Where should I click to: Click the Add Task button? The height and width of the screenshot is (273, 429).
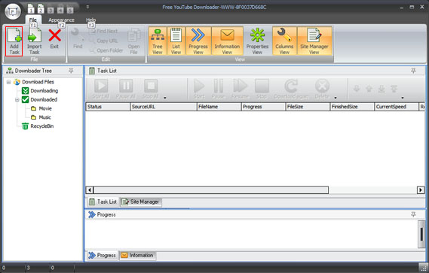[x=14, y=41]
